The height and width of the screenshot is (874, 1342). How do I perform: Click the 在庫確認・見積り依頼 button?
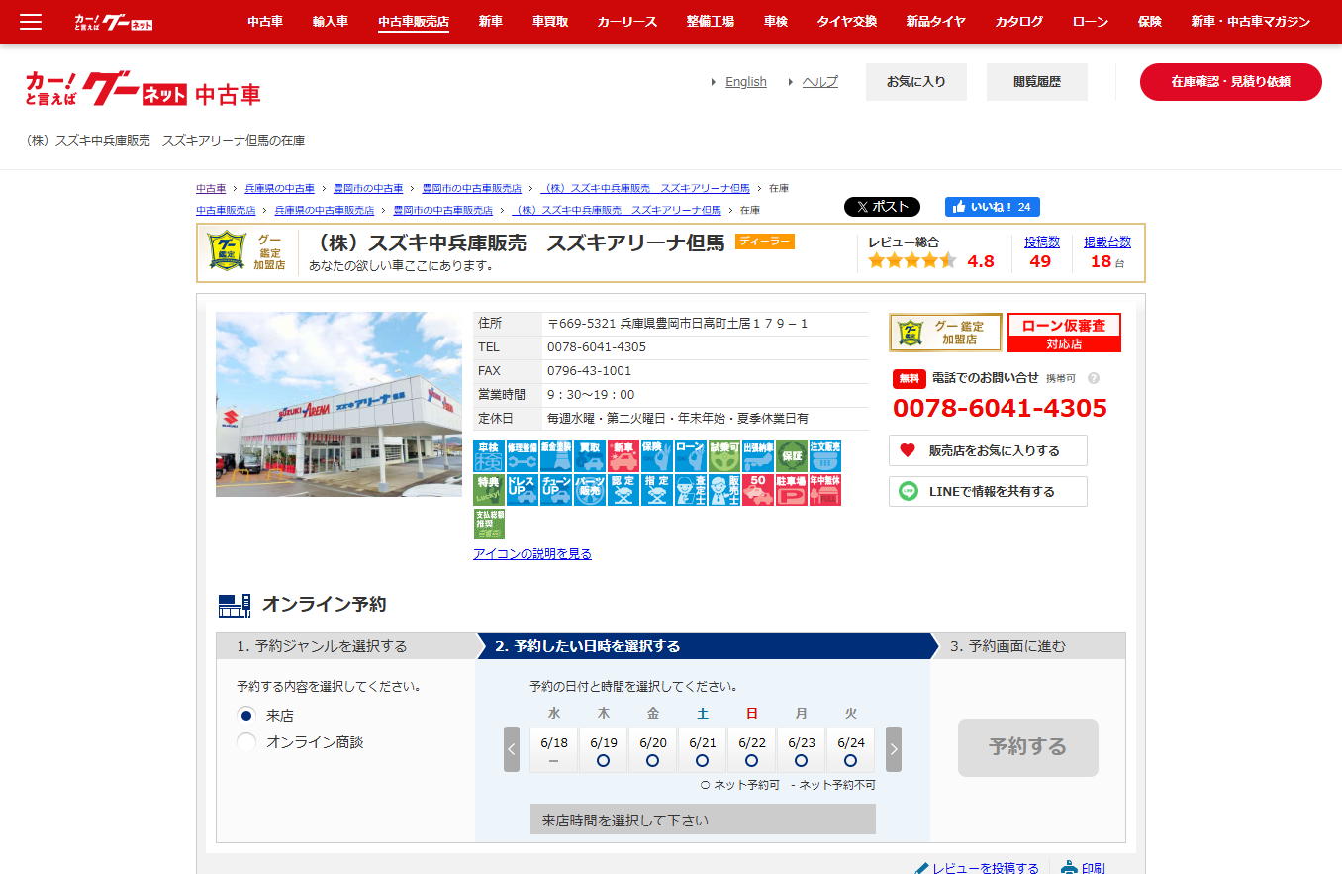[x=1231, y=82]
